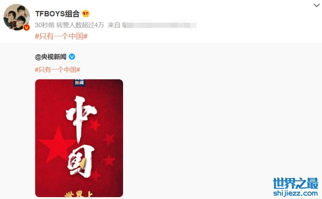Open the TFBOYS组合 profile name link
322x199 pixels.
pyautogui.click(x=57, y=14)
